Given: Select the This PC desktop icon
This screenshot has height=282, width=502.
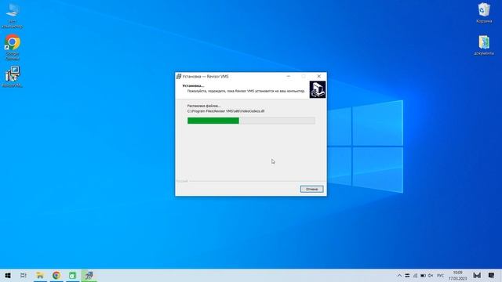Looking at the screenshot, I should point(13,16).
